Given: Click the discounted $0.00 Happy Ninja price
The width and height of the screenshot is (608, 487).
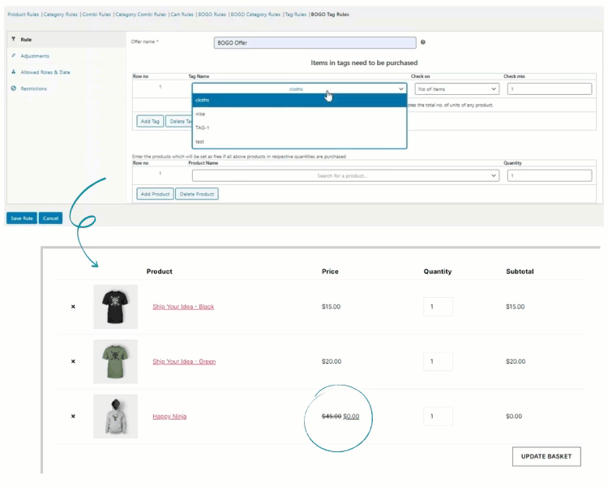Looking at the screenshot, I should pyautogui.click(x=351, y=416).
